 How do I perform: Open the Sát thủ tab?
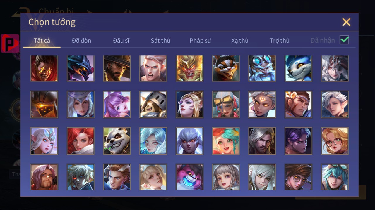click(x=160, y=41)
